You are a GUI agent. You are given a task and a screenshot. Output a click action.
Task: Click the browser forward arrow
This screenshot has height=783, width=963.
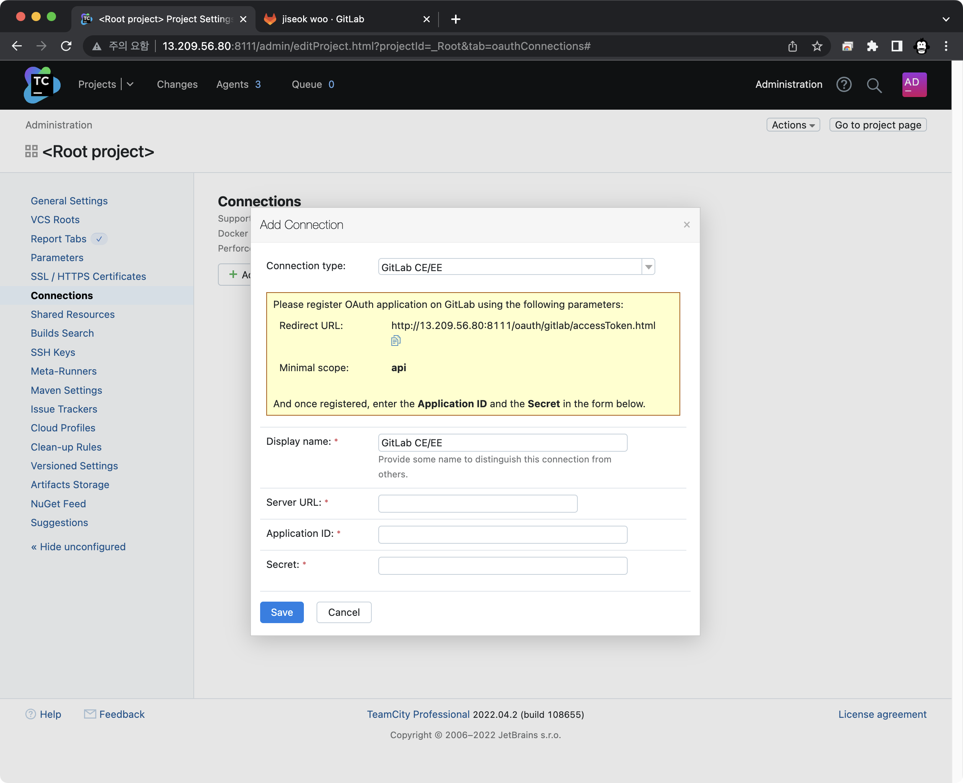41,46
